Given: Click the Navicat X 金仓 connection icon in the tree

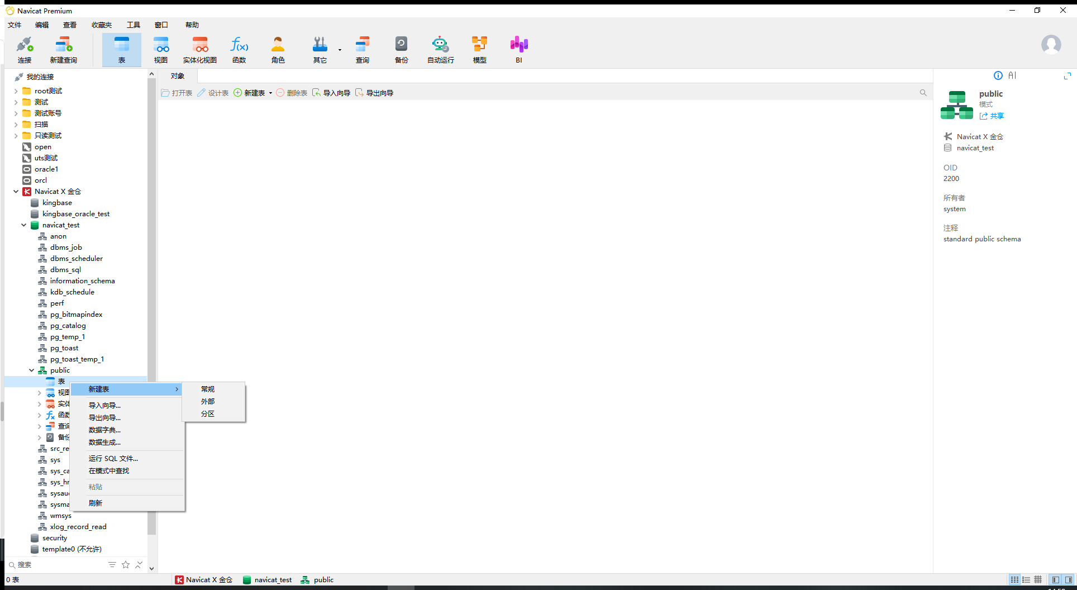Looking at the screenshot, I should tap(27, 192).
